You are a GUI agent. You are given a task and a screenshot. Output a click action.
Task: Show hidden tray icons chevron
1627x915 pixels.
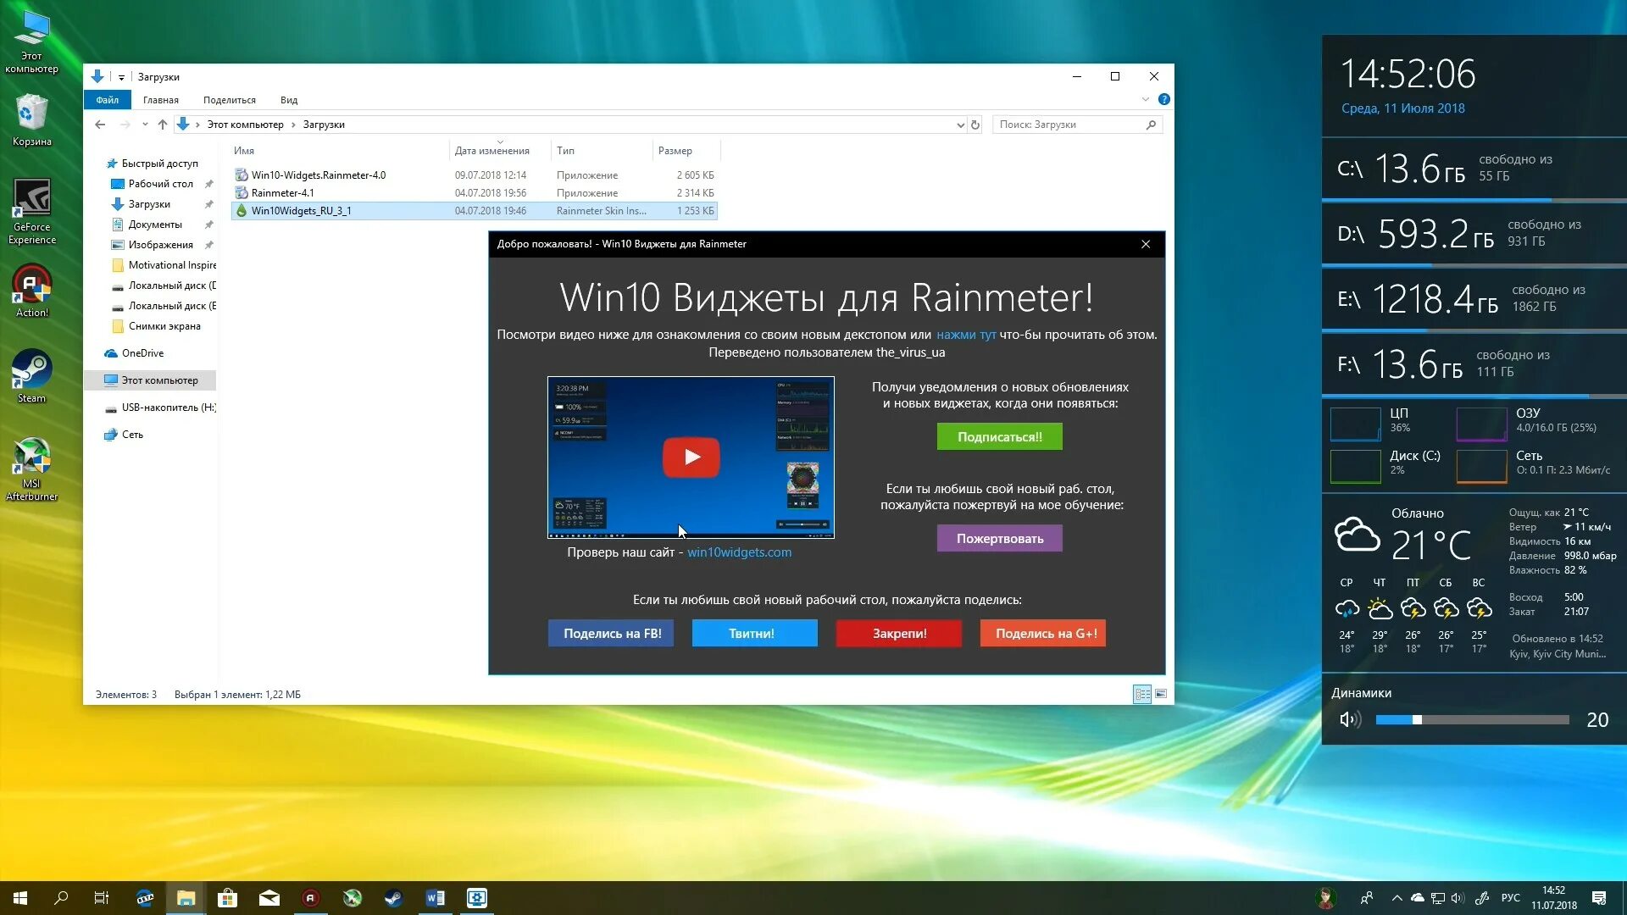pyautogui.click(x=1397, y=898)
